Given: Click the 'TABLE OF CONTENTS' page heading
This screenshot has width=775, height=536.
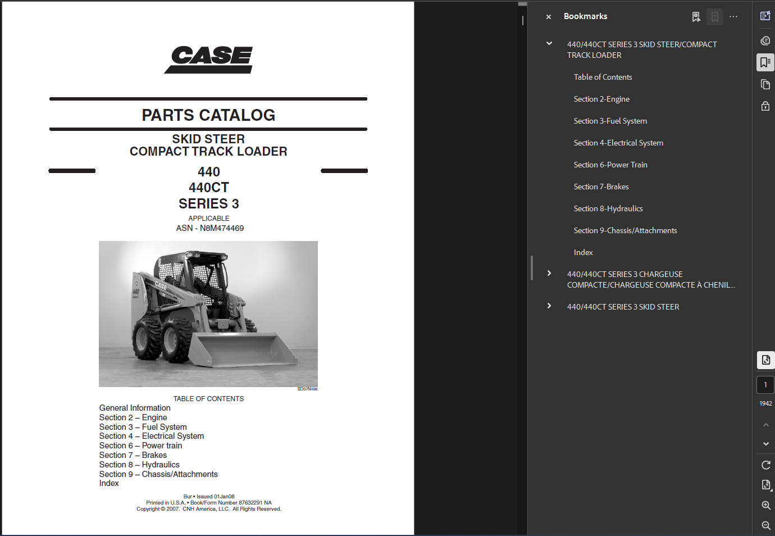Looking at the screenshot, I should coord(208,399).
